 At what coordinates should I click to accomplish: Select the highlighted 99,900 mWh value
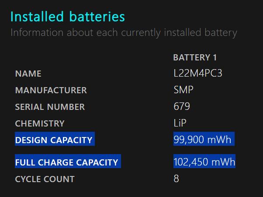(x=202, y=140)
